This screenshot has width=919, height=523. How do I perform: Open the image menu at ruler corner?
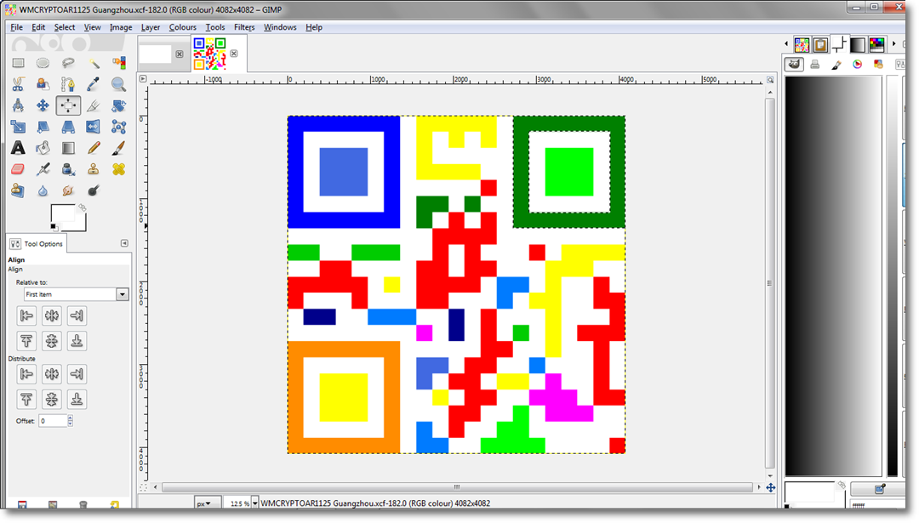click(143, 78)
